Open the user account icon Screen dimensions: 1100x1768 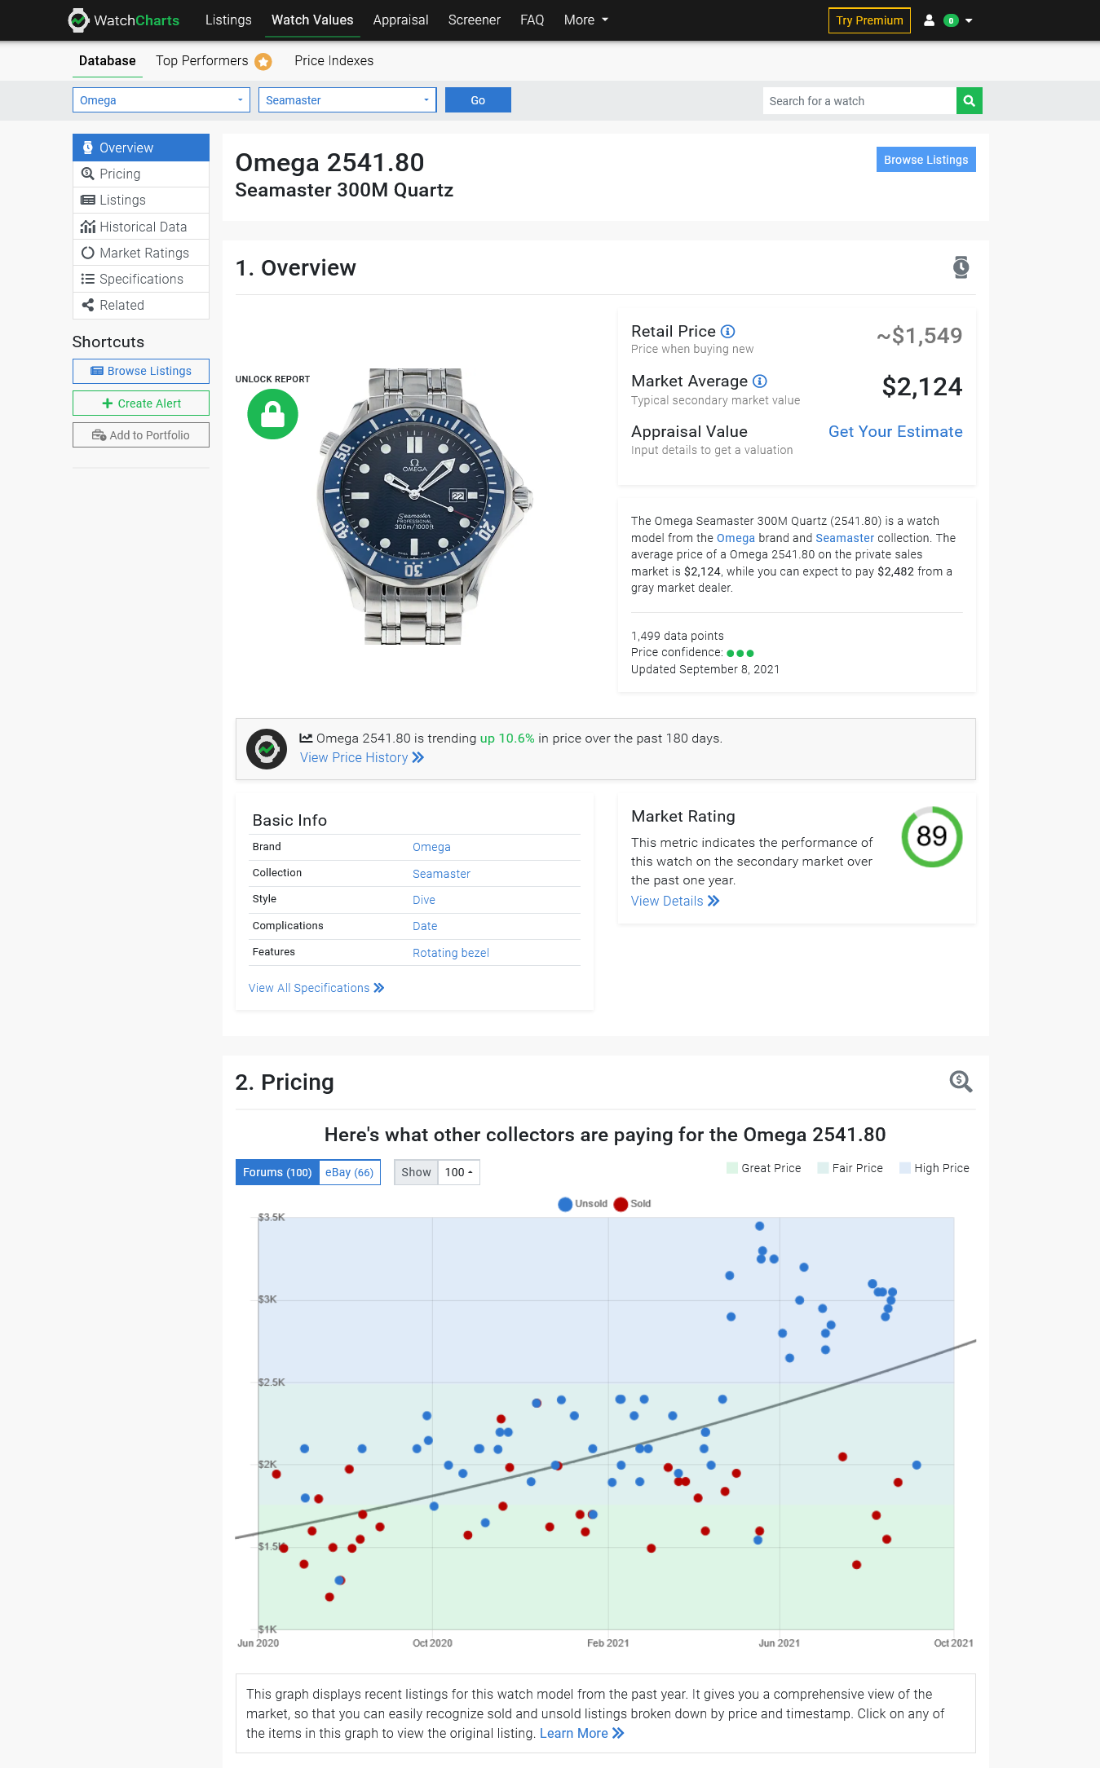pos(929,20)
